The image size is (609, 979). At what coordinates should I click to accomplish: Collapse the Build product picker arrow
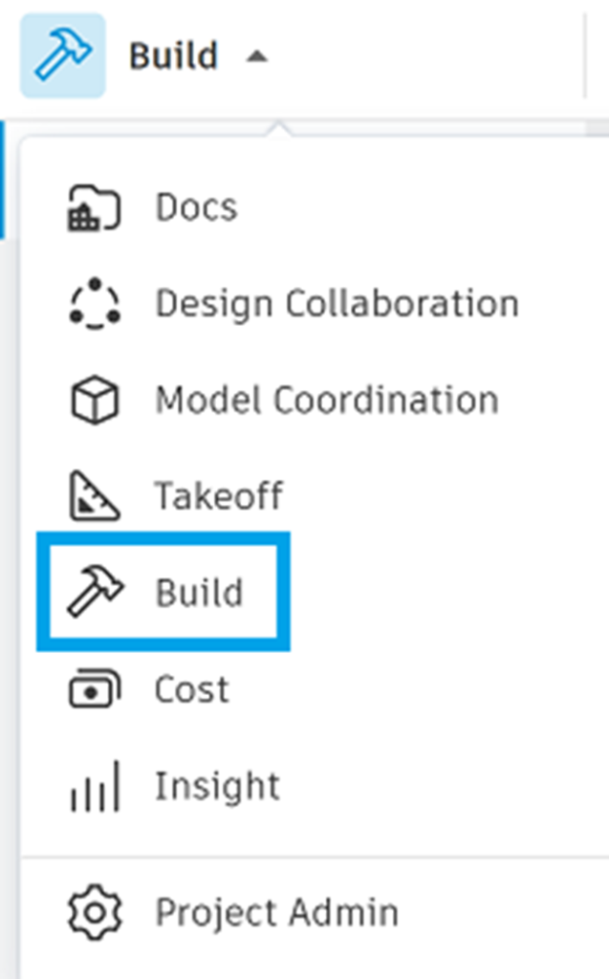(x=255, y=56)
